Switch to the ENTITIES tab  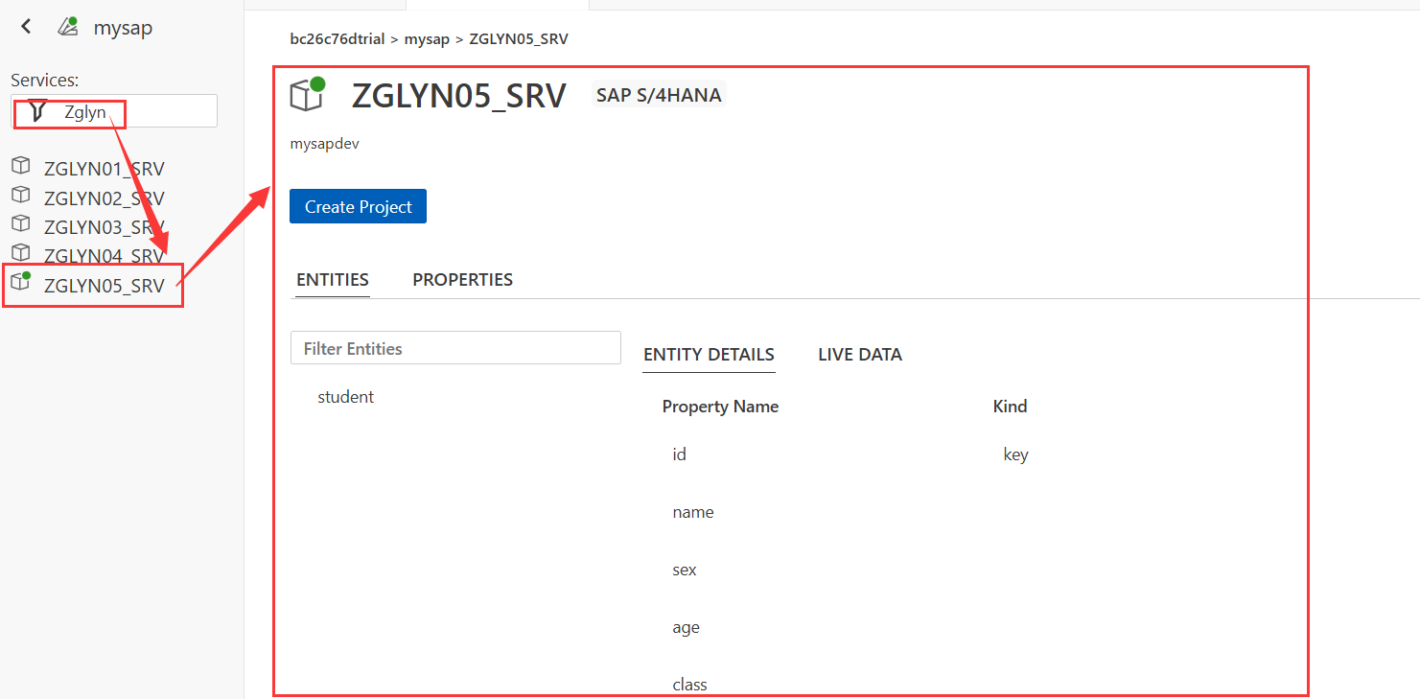pos(333,279)
